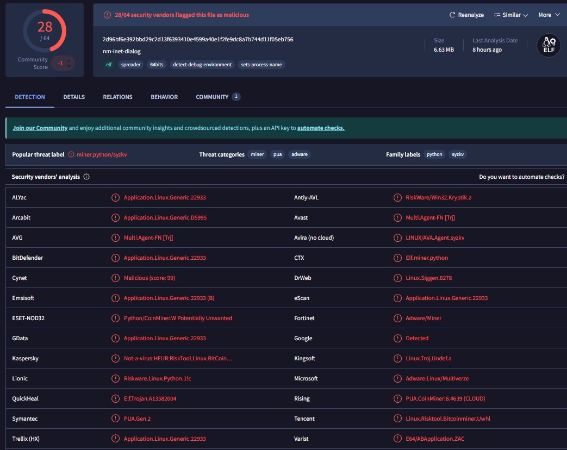This screenshot has height=450, width=567.
Task: Click the ALYac detection alert icon
Action: (x=115, y=197)
